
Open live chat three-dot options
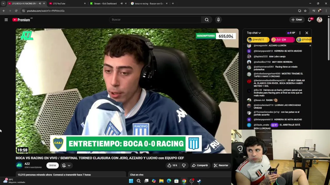click(x=300, y=33)
